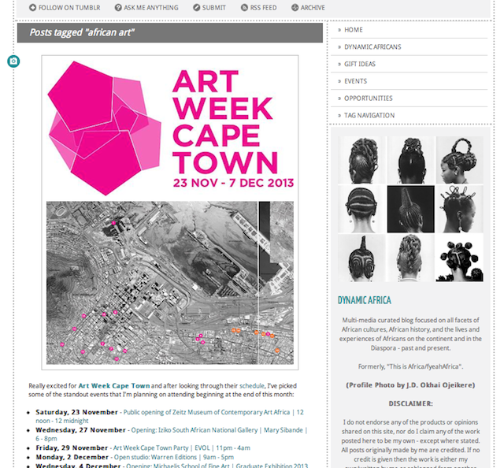Open Dynamic Africans menu item
504x468 pixels.
pos(372,47)
